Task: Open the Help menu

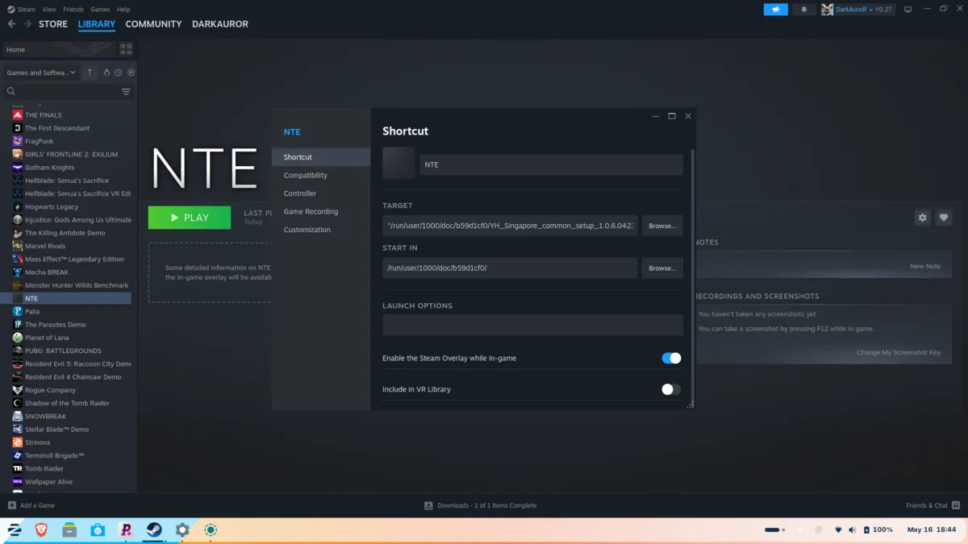Action: [123, 10]
